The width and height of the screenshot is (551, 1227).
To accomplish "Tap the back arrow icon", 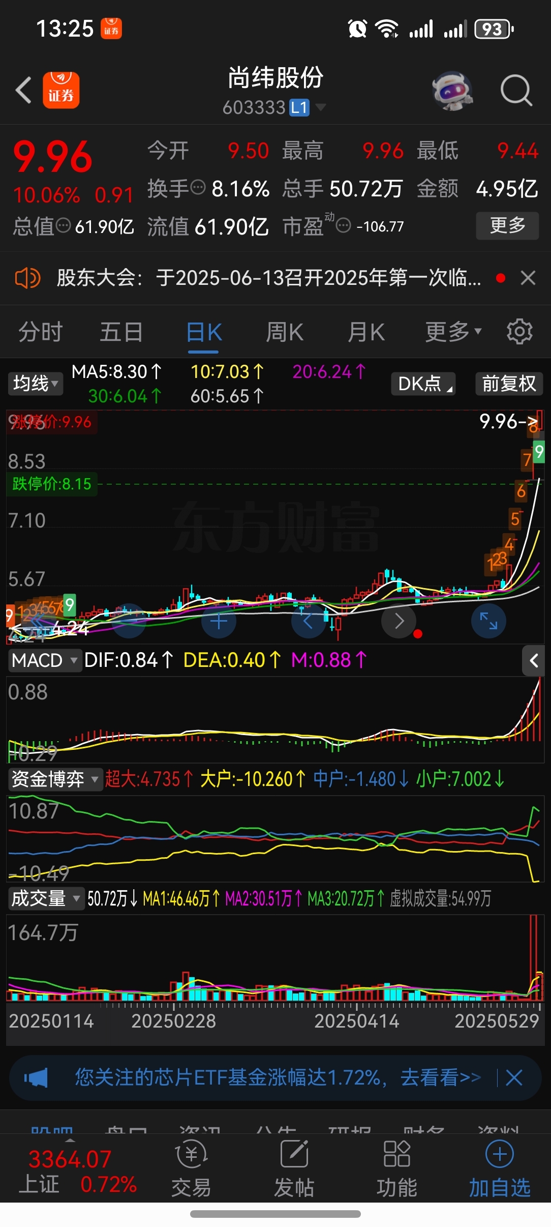I will point(23,90).
